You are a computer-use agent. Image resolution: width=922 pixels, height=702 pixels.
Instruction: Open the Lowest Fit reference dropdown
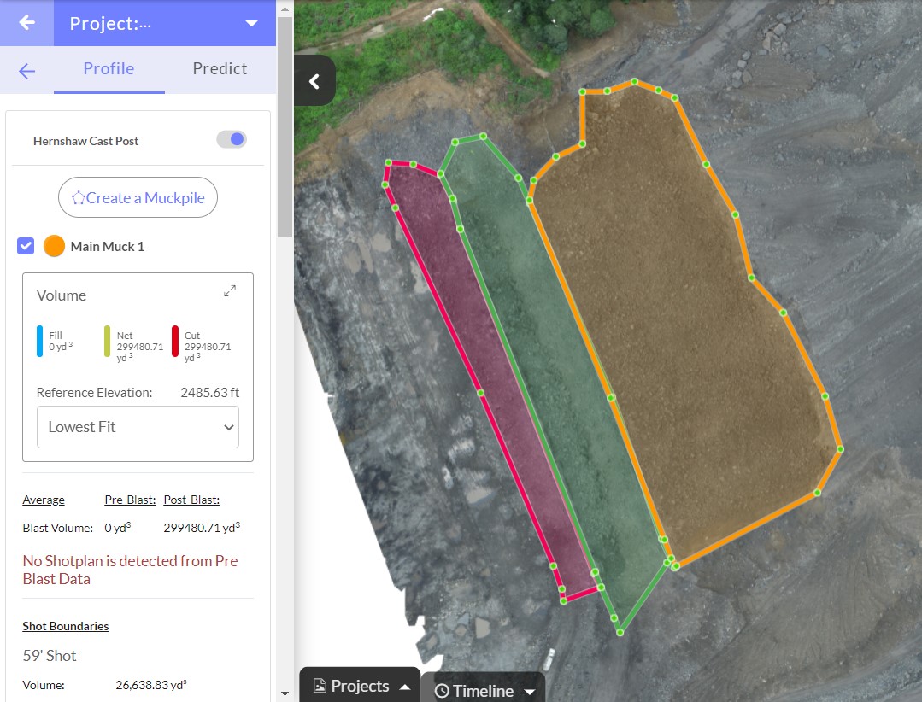(138, 427)
